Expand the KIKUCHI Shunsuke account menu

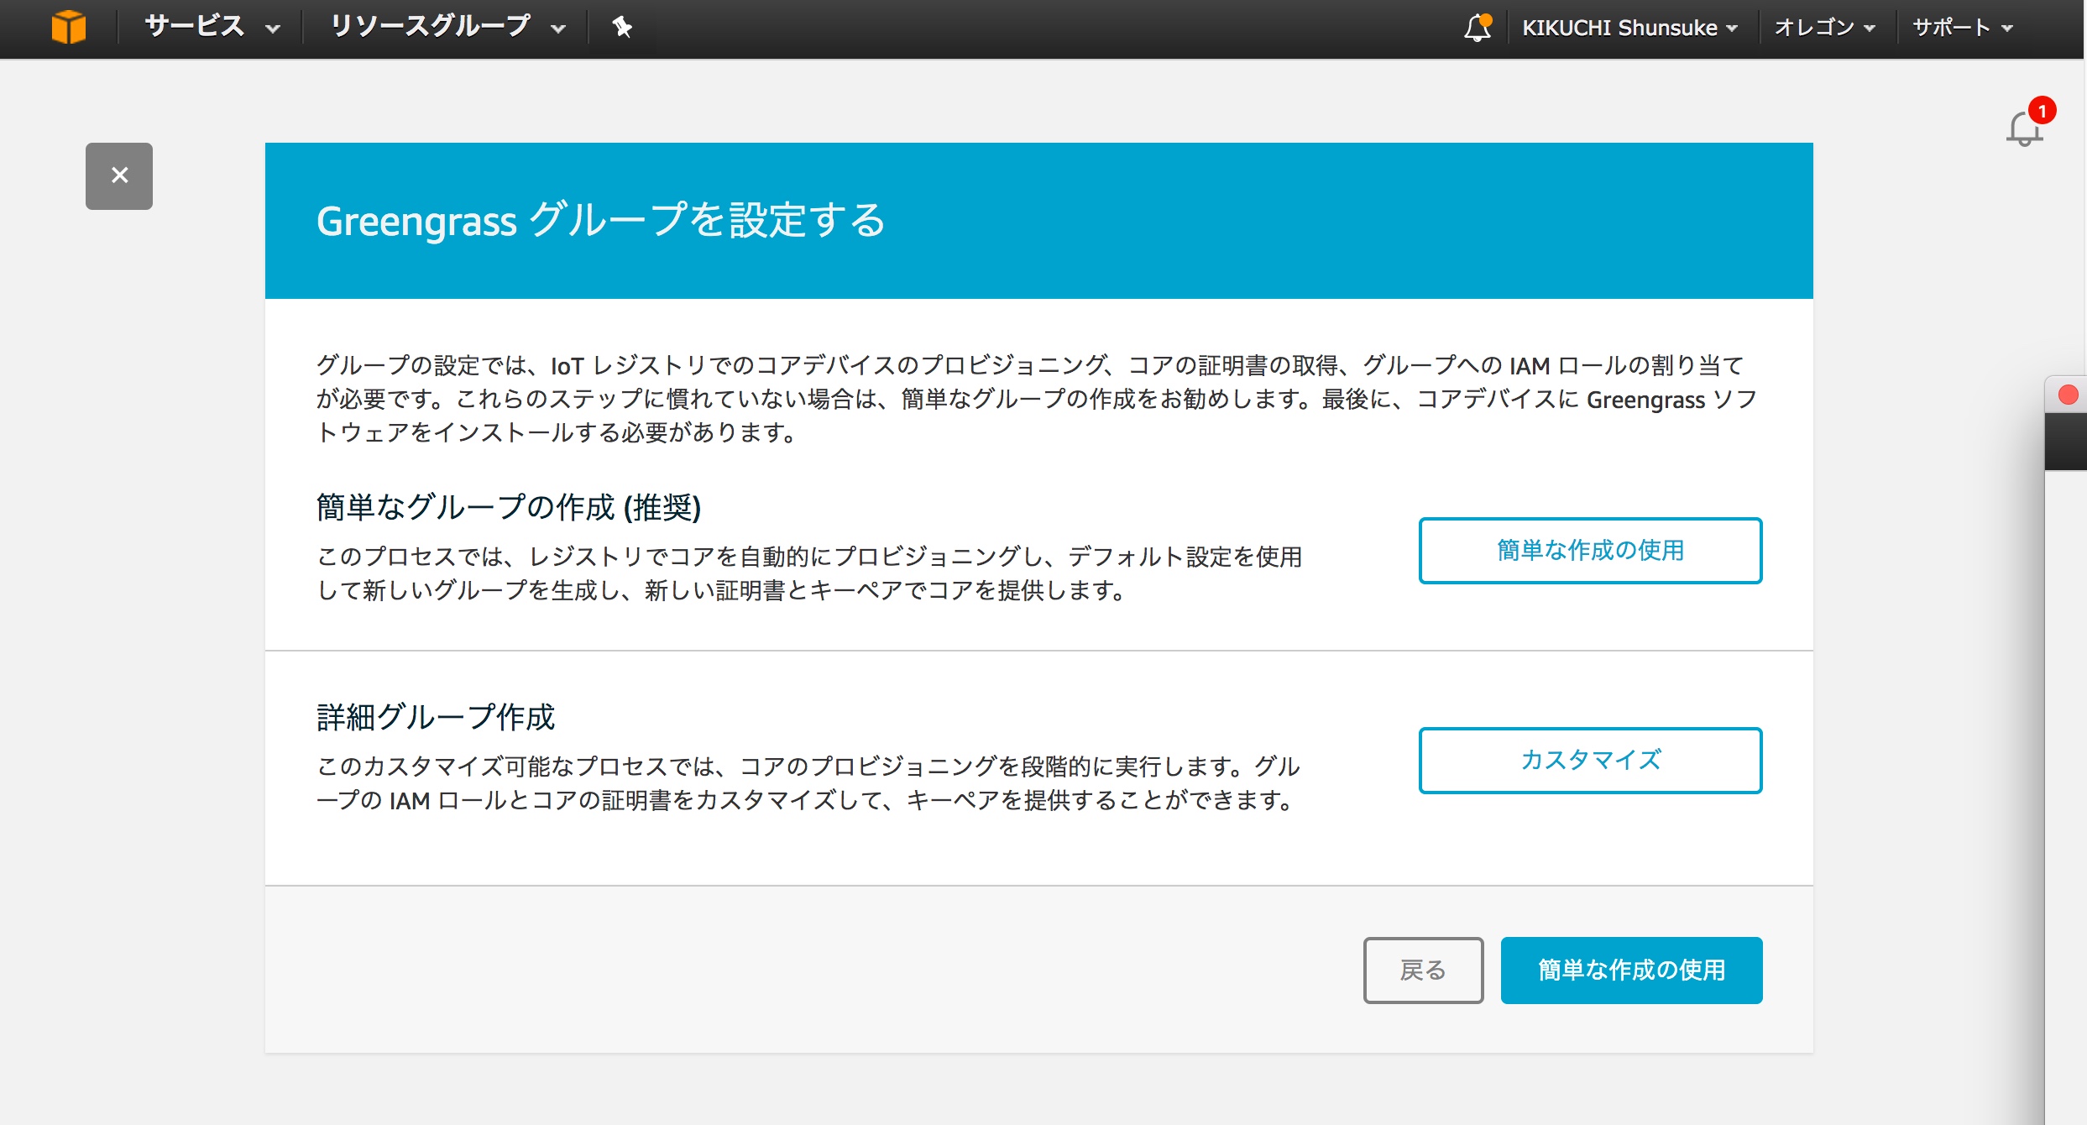tap(1629, 28)
